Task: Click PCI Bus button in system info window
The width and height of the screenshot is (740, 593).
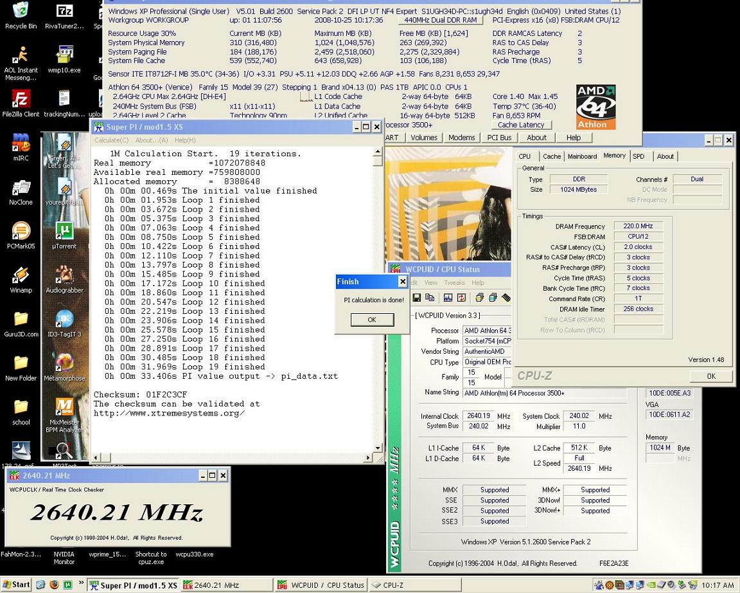Action: click(x=499, y=138)
